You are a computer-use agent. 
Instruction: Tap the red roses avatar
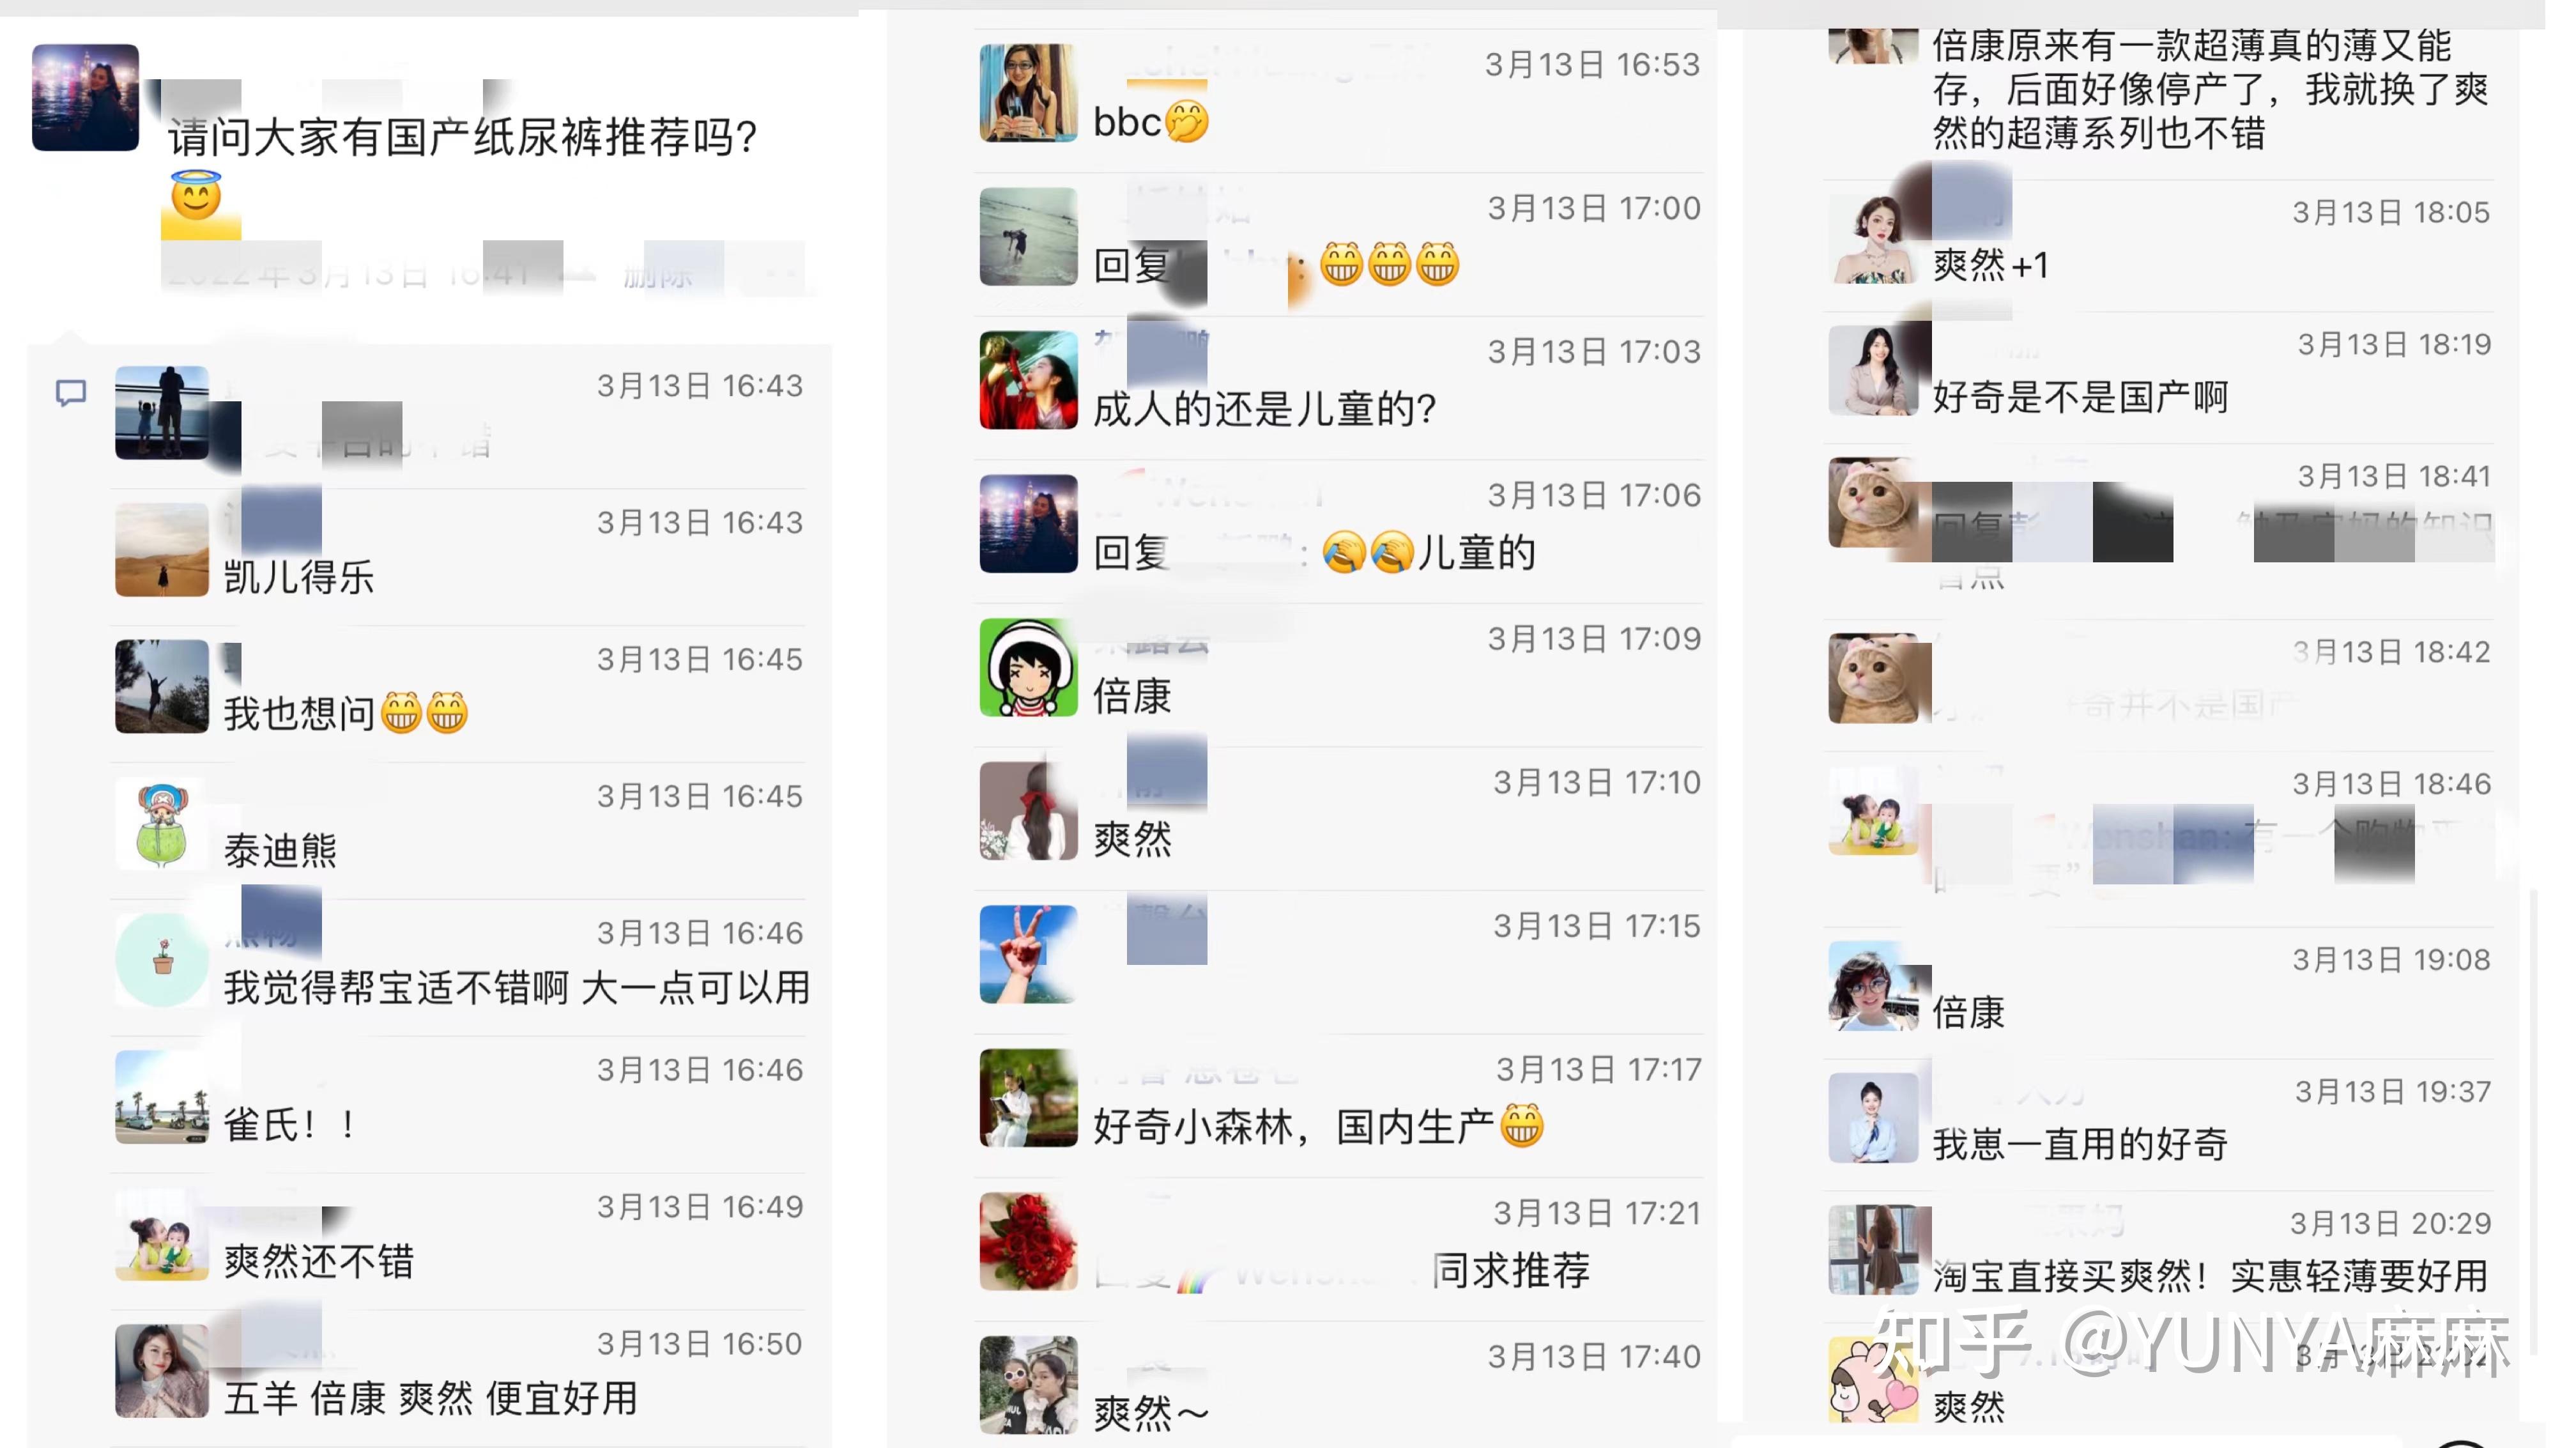coord(1028,1241)
